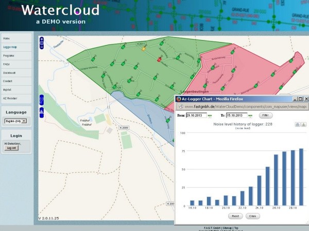Viewport: 309px width, 231px height.
Task: Click the print chart icon
Action: coord(297,124)
